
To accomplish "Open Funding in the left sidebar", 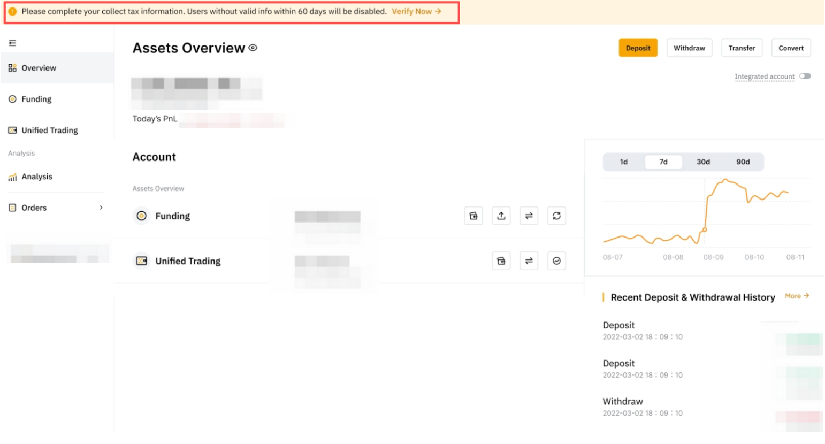I will click(x=36, y=99).
